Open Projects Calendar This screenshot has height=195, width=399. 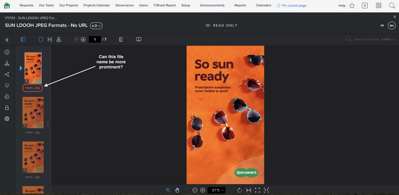[97, 5]
